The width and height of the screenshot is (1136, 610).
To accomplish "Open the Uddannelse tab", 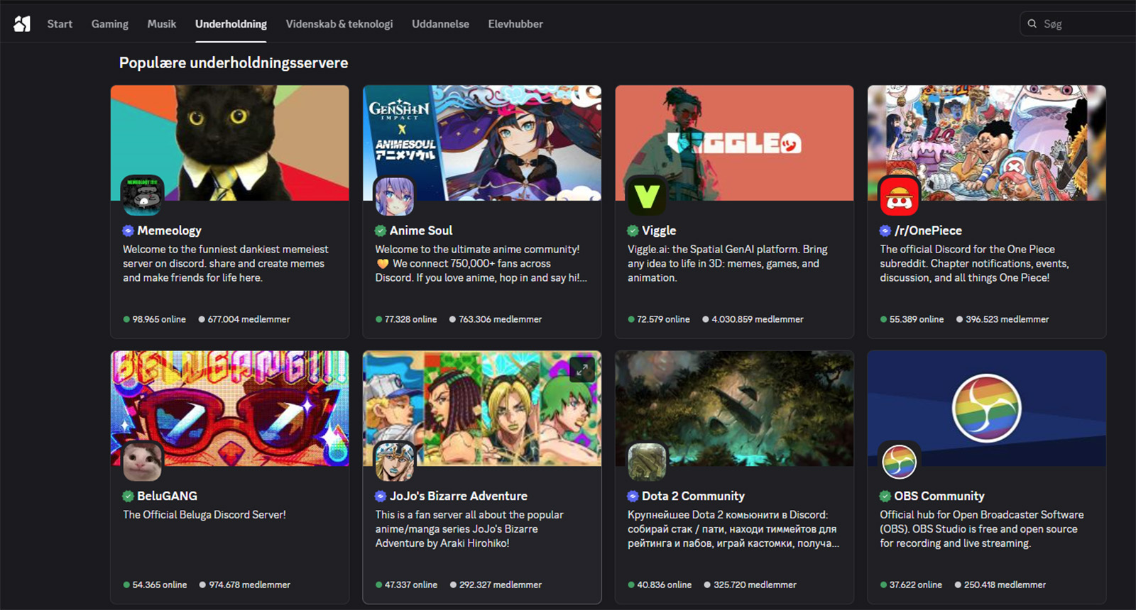I will click(440, 24).
